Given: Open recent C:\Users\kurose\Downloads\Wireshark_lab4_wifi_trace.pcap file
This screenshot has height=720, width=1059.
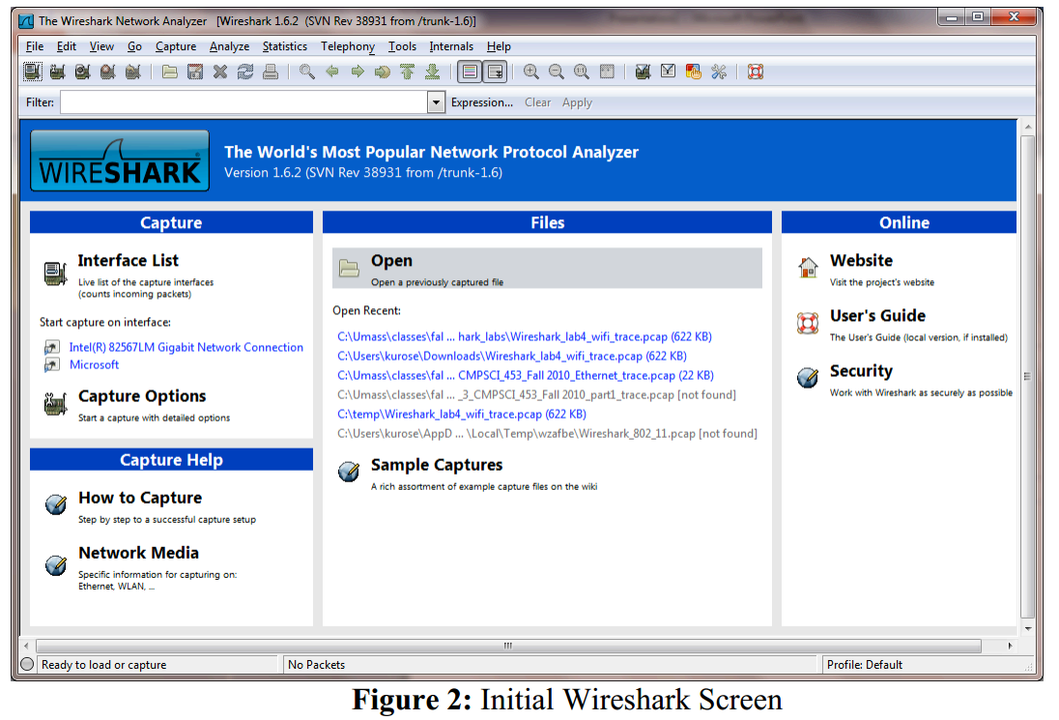Looking at the screenshot, I should (512, 356).
